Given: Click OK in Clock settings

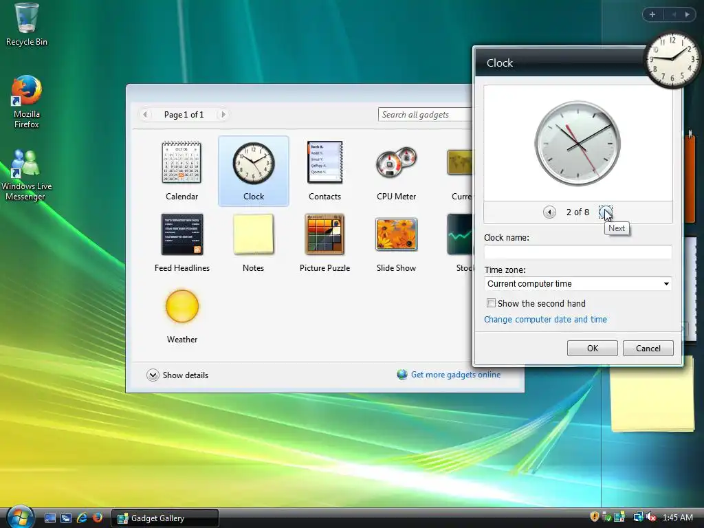Looking at the screenshot, I should [x=592, y=348].
